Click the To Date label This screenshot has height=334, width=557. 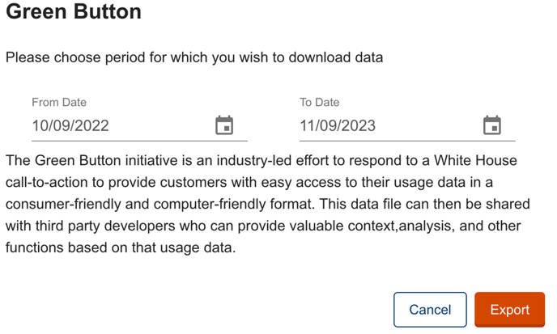[x=319, y=102]
